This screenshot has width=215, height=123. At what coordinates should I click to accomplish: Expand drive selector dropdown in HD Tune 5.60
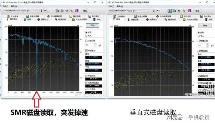pos(149,11)
